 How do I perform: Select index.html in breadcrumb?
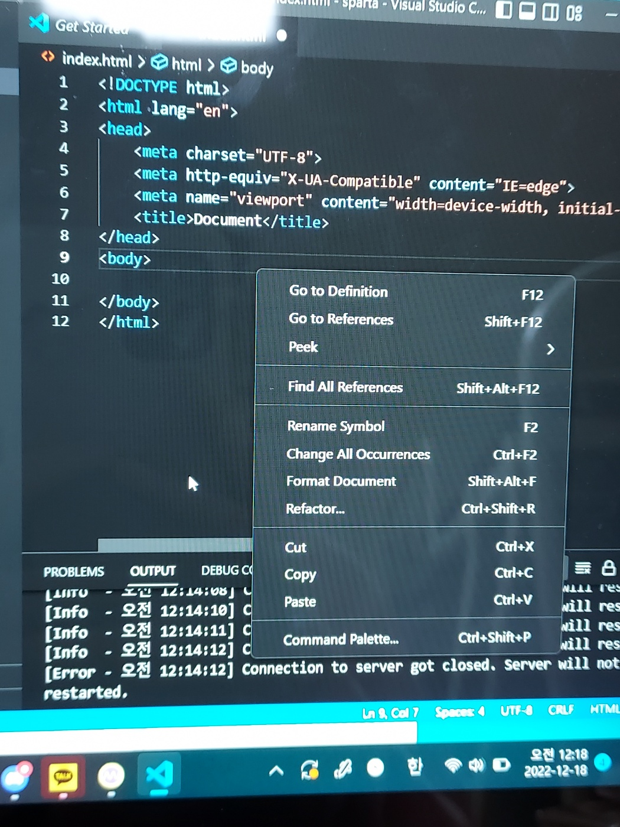tap(97, 60)
